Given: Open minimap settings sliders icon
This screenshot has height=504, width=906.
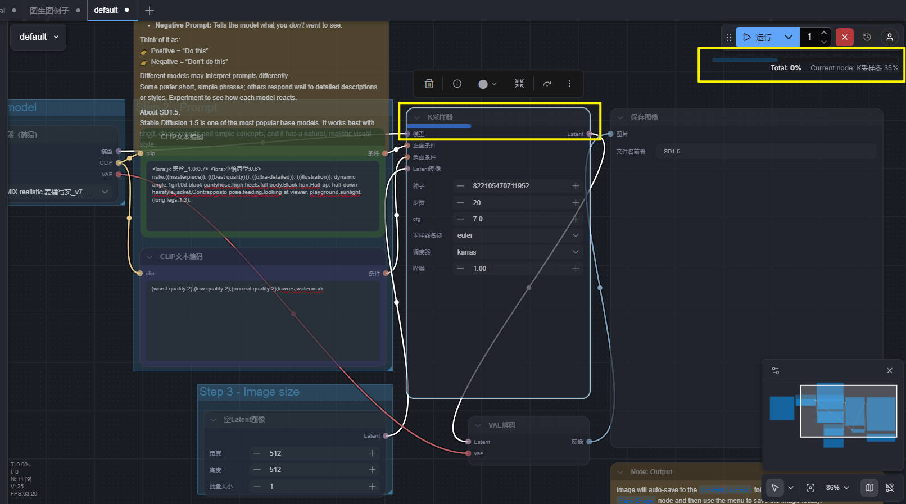Looking at the screenshot, I should (776, 371).
